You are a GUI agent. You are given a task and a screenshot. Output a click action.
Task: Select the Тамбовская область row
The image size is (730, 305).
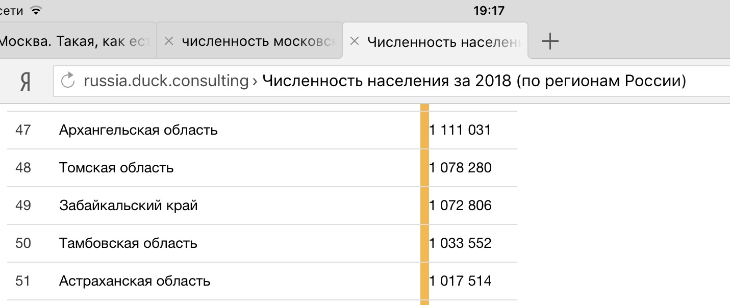click(262, 243)
